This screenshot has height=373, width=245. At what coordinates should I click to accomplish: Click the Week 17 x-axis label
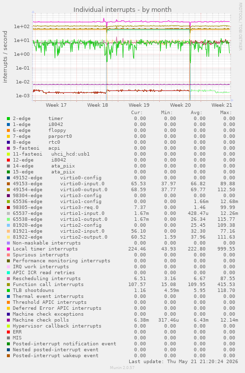coord(56,105)
